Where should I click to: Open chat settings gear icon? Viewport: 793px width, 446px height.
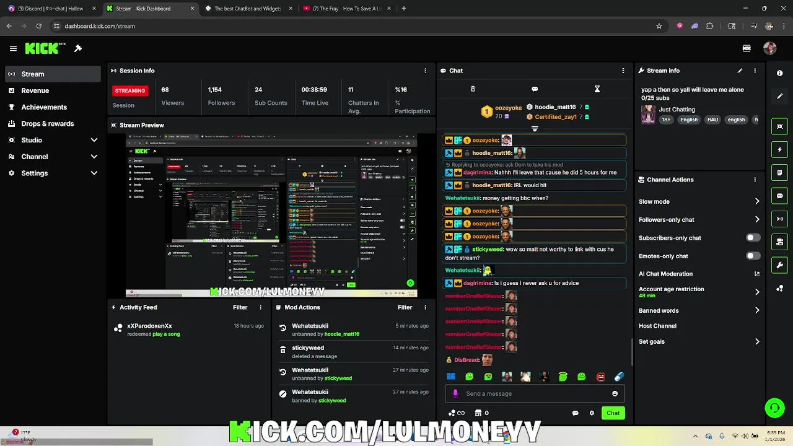[x=592, y=413]
